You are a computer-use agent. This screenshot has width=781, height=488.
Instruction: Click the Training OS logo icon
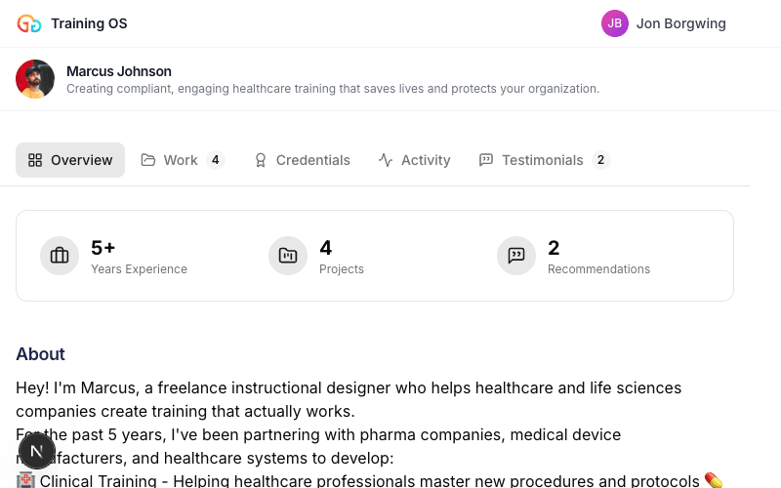pos(29,23)
